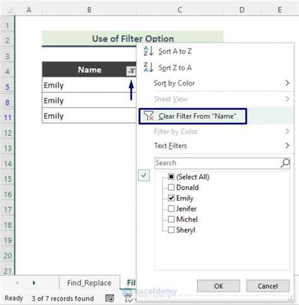Click the "Use of Filter Option" title cell
This screenshot has width=299, height=305.
click(132, 39)
